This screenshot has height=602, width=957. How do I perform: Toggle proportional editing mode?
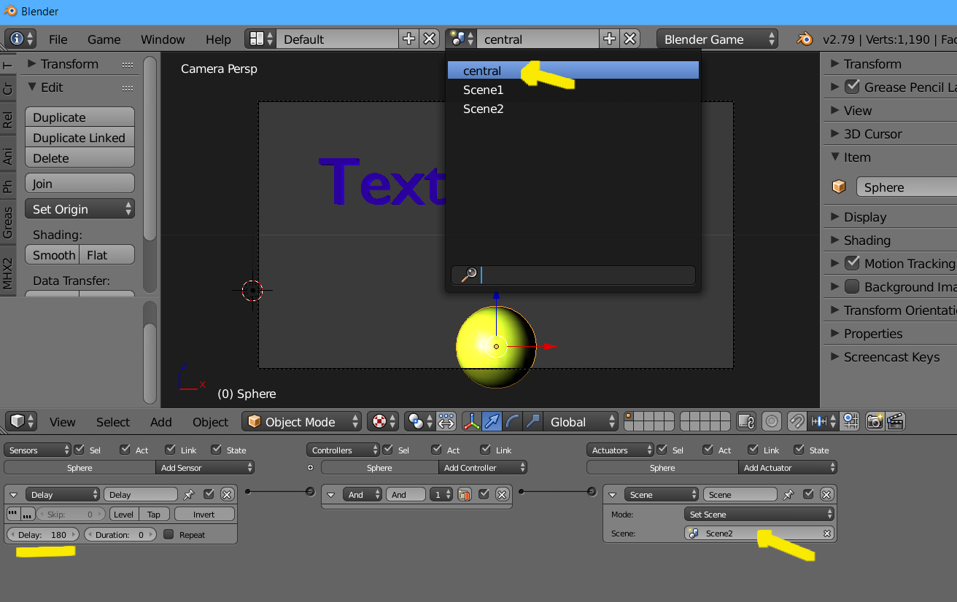point(772,421)
